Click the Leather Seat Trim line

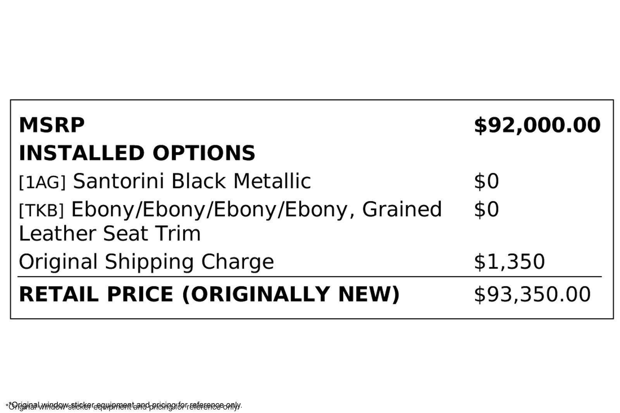[110, 233]
